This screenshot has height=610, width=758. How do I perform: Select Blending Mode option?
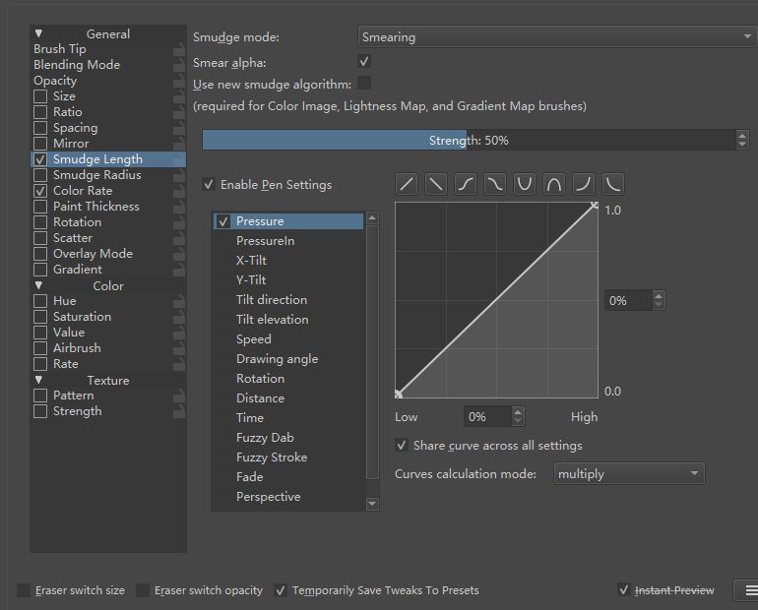click(x=77, y=65)
